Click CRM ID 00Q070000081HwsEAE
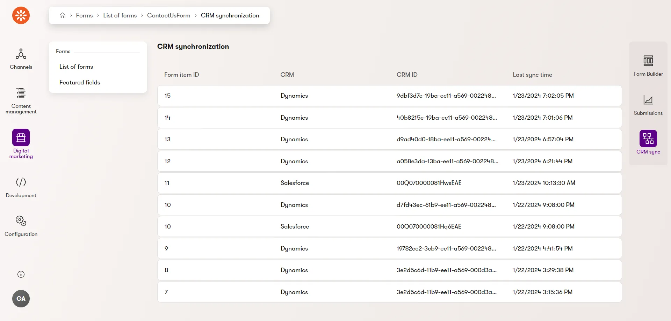 (429, 183)
